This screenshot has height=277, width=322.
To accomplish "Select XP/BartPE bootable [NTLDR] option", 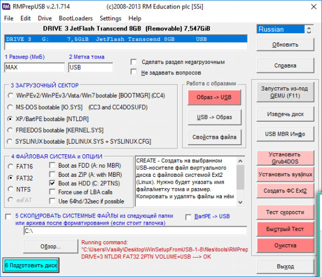I will tap(10, 119).
